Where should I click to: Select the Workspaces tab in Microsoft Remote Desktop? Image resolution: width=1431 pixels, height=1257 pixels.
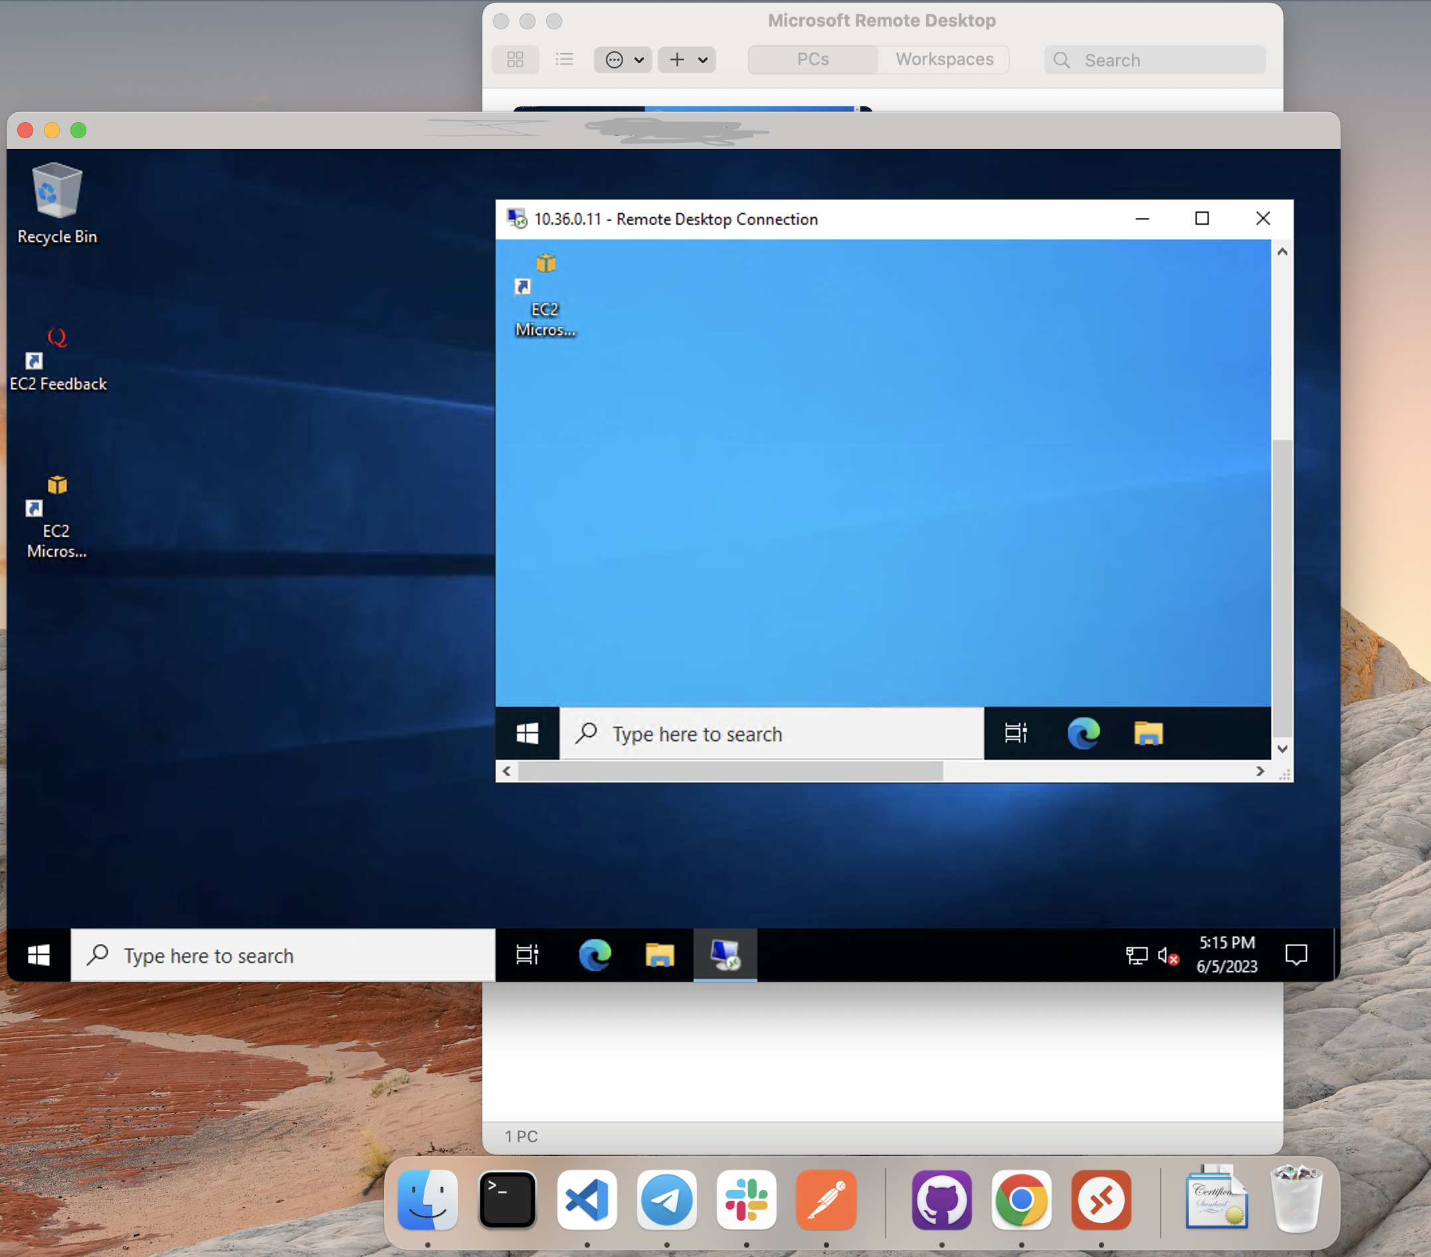(944, 60)
